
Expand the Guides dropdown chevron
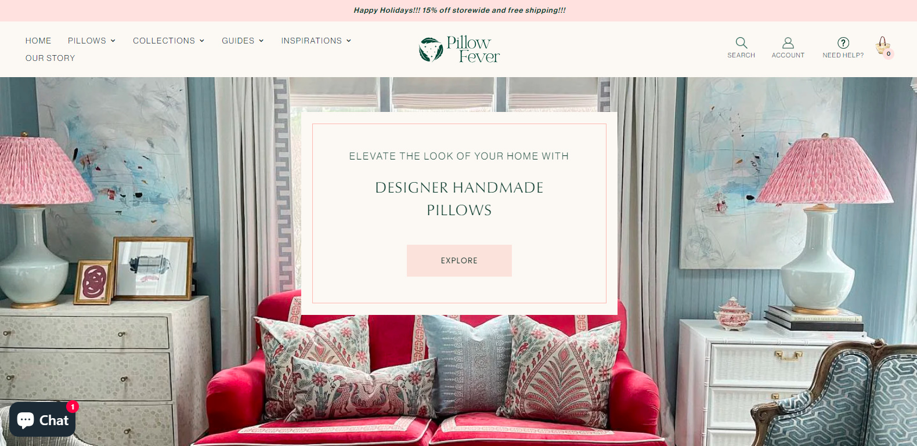tap(261, 41)
